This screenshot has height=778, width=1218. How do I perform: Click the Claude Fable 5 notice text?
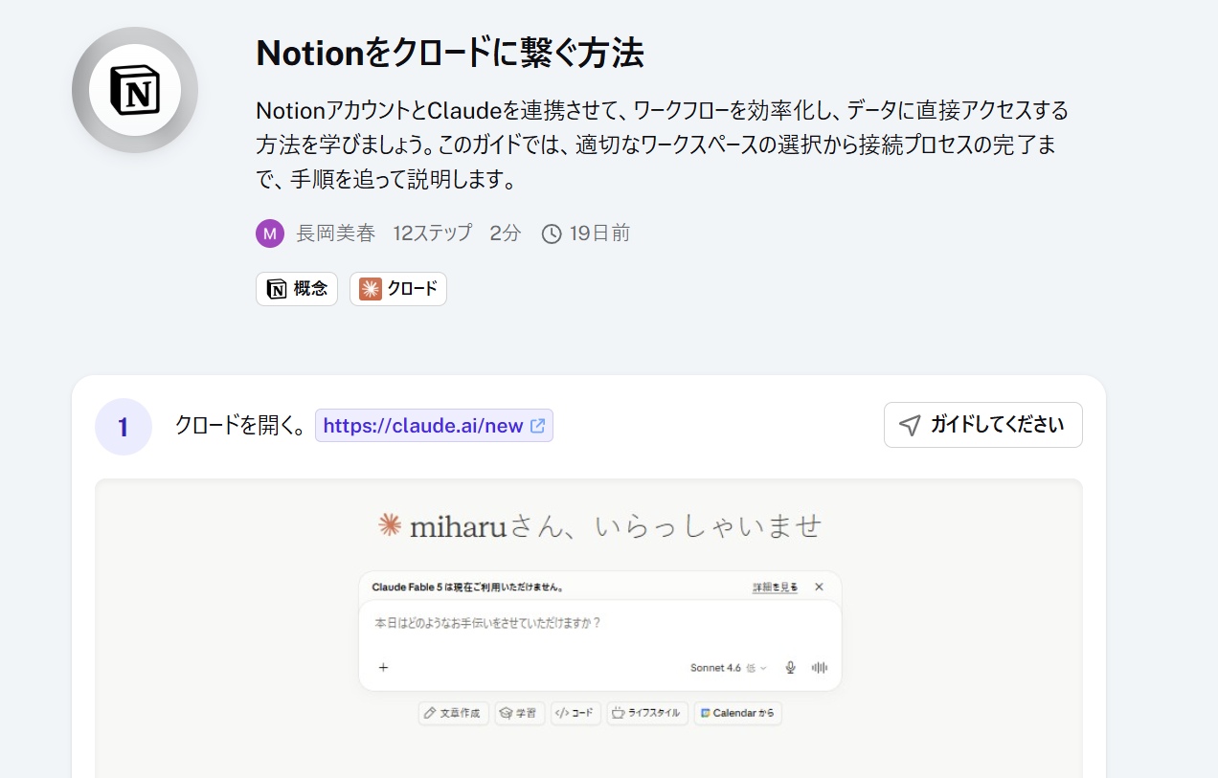(467, 587)
